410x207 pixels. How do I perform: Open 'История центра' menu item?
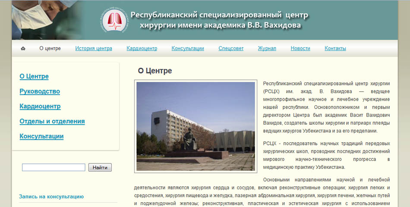94,48
